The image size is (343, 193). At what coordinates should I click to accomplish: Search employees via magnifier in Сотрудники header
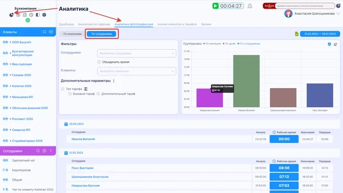pyautogui.click(x=38, y=151)
